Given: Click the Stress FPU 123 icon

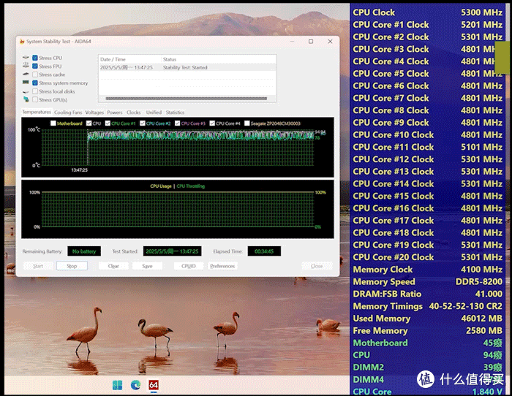Looking at the screenshot, I should 26,65.
